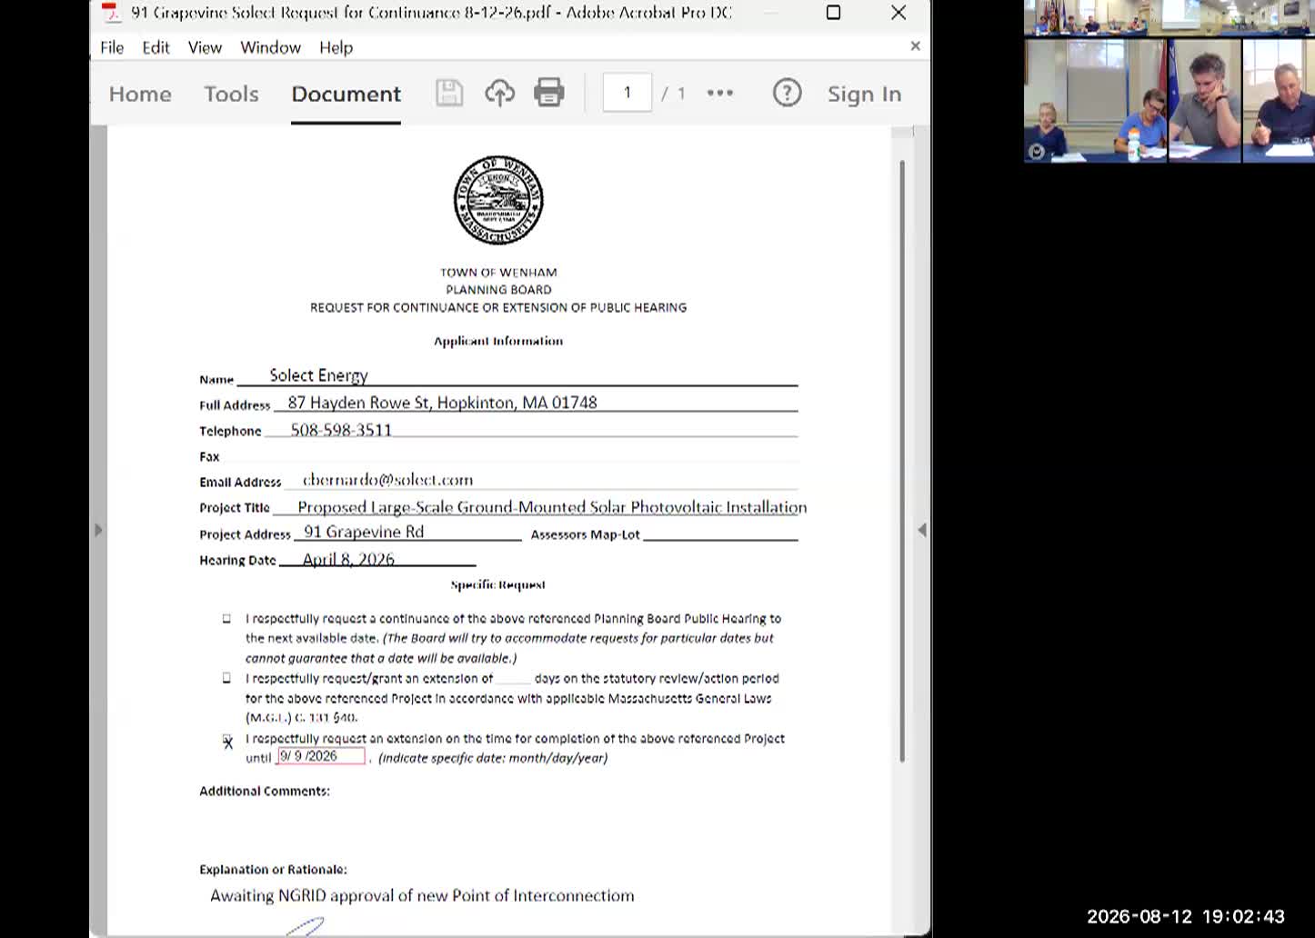This screenshot has height=938, width=1315.
Task: Open the View menu
Action: pos(205,47)
